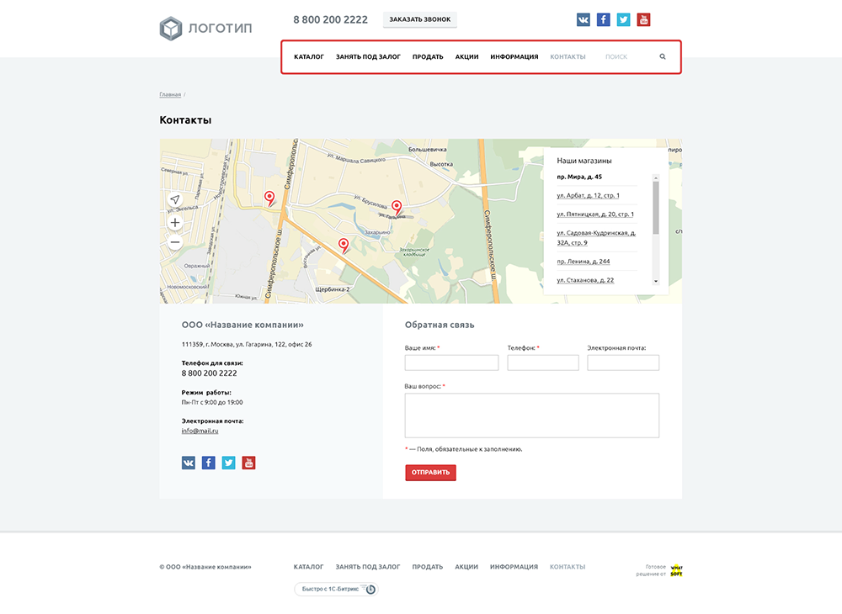Click the Пн-Пт с 9:00 до 19:00 text

[x=212, y=402]
